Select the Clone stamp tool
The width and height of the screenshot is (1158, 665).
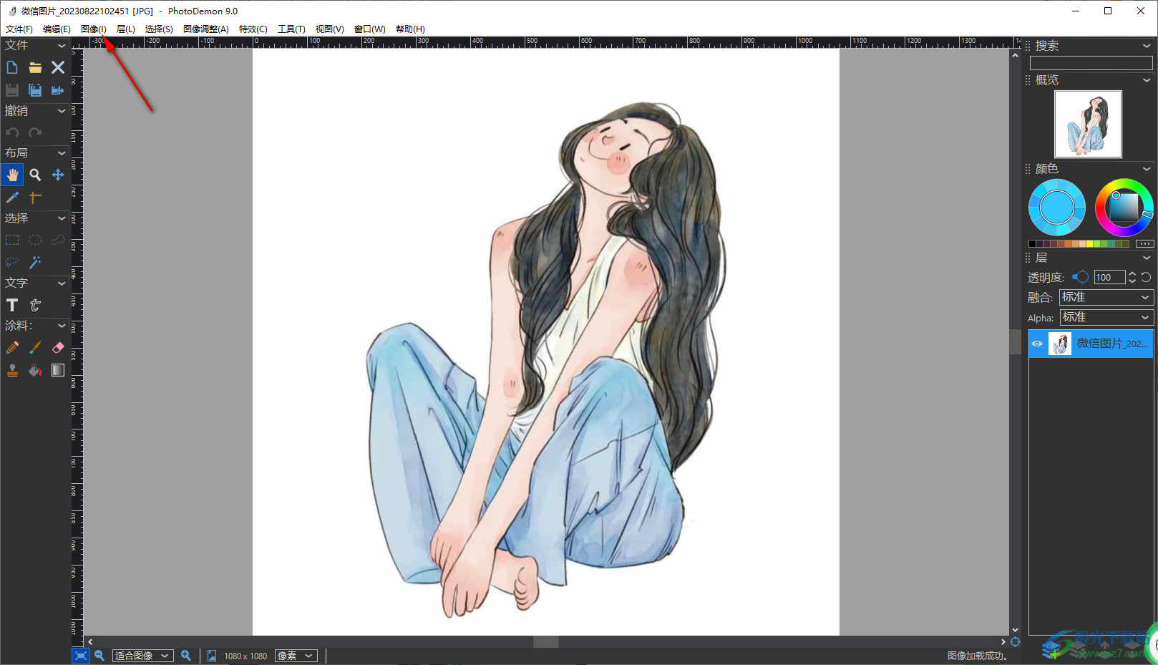coord(12,370)
